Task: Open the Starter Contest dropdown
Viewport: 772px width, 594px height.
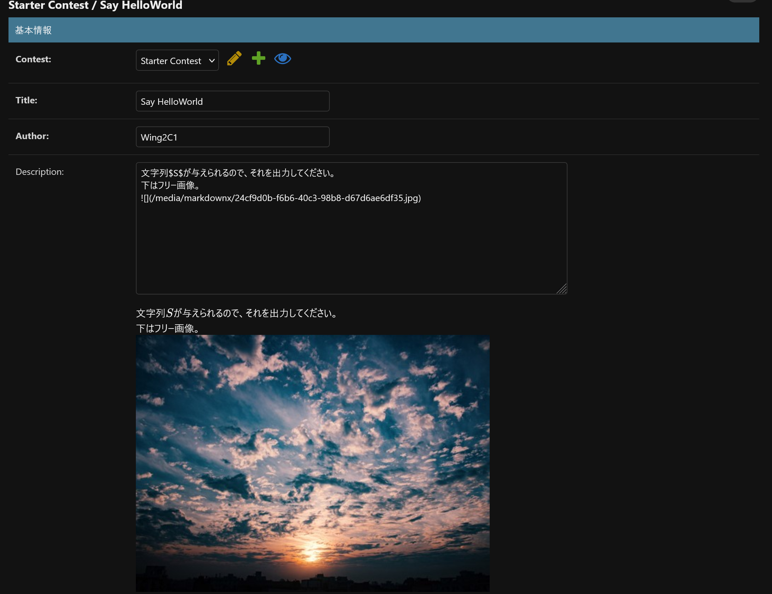Action: coord(177,61)
